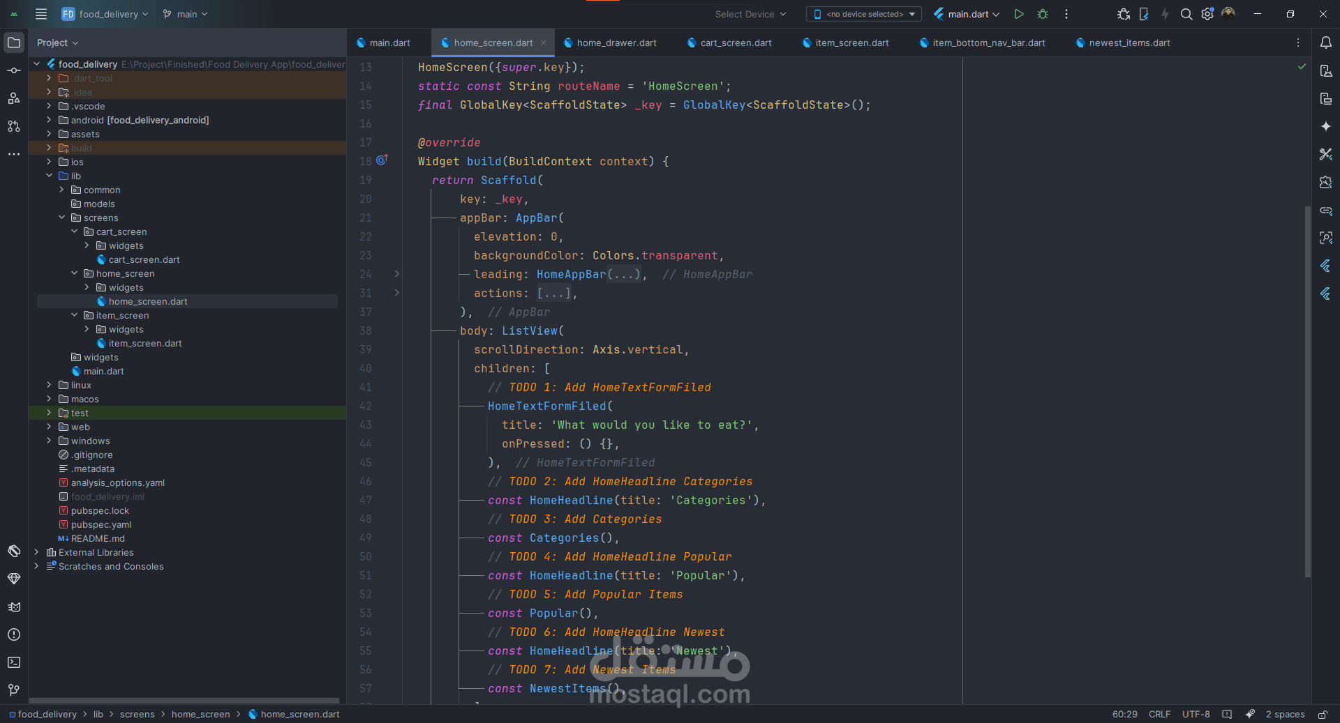Toggle the Project tool window
The image size is (1340, 723).
14,43
